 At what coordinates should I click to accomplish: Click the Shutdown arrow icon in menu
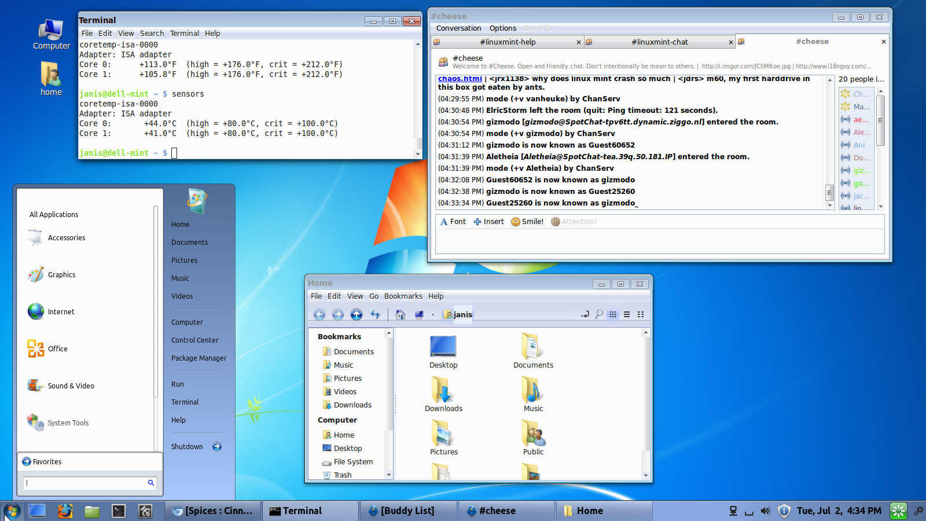(x=217, y=446)
